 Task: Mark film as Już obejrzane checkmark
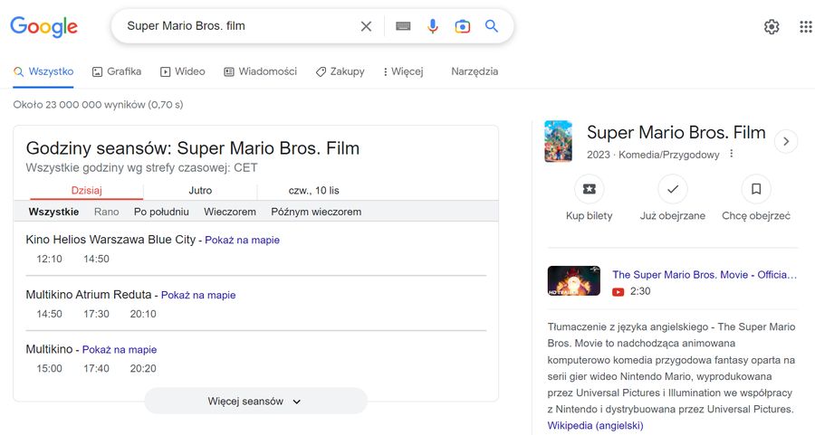coord(673,189)
